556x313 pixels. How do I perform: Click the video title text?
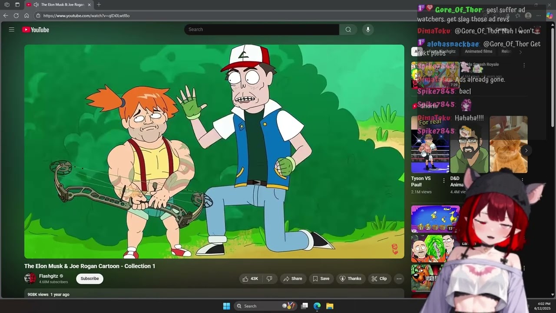pyautogui.click(x=90, y=266)
